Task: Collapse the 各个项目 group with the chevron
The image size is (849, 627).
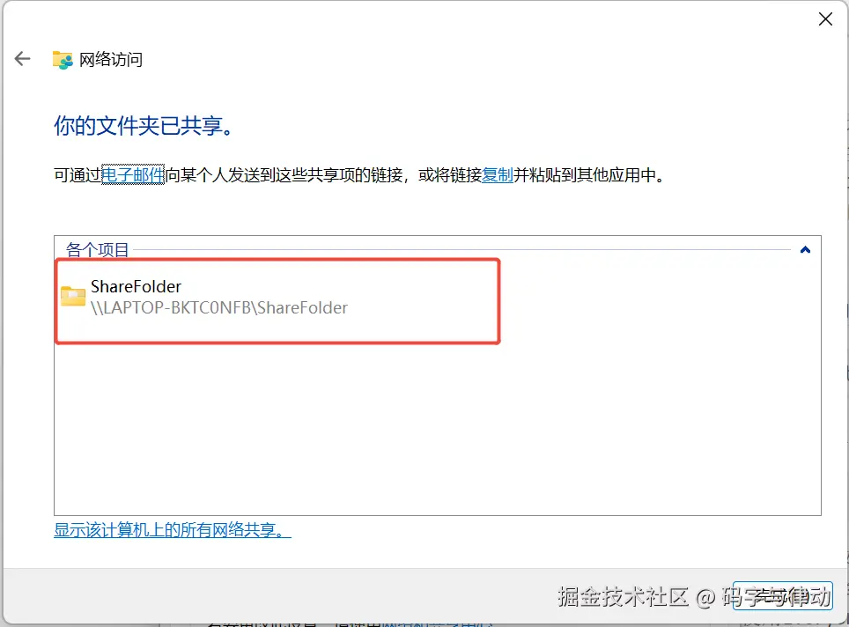Action: pos(805,249)
